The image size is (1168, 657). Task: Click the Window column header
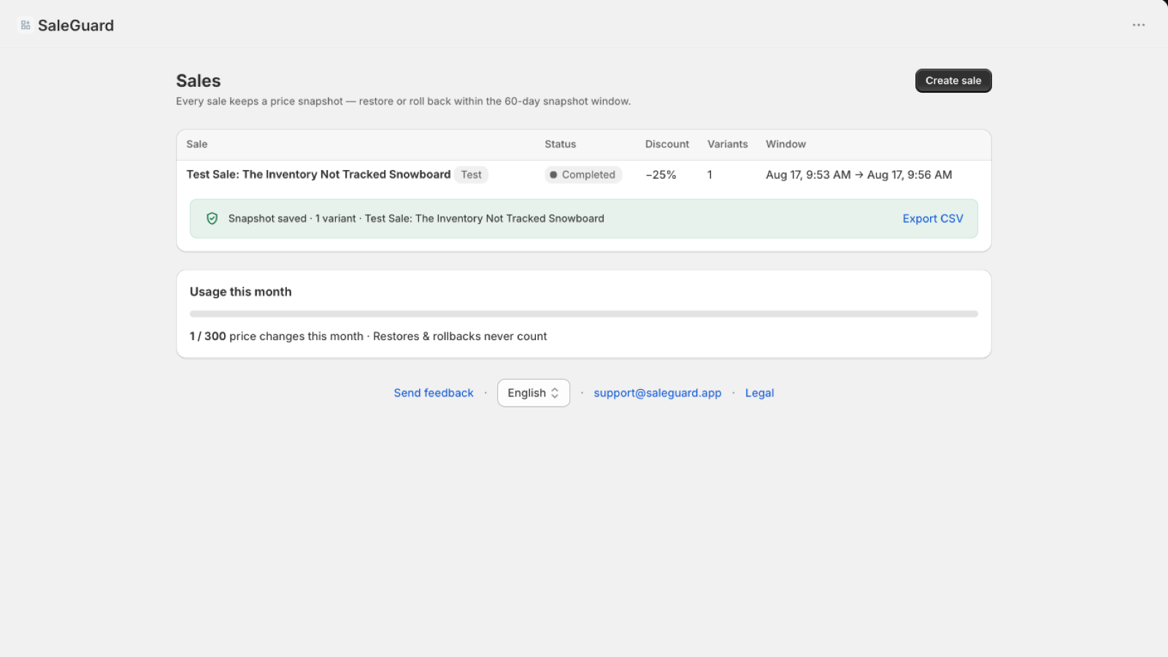(x=785, y=145)
